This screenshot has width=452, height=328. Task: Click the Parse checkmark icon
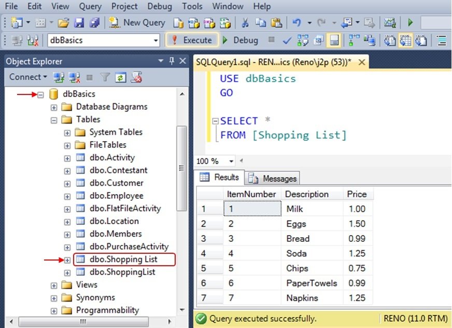(287, 40)
